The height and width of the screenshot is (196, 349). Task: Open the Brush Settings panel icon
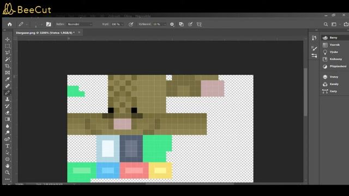click(314, 56)
